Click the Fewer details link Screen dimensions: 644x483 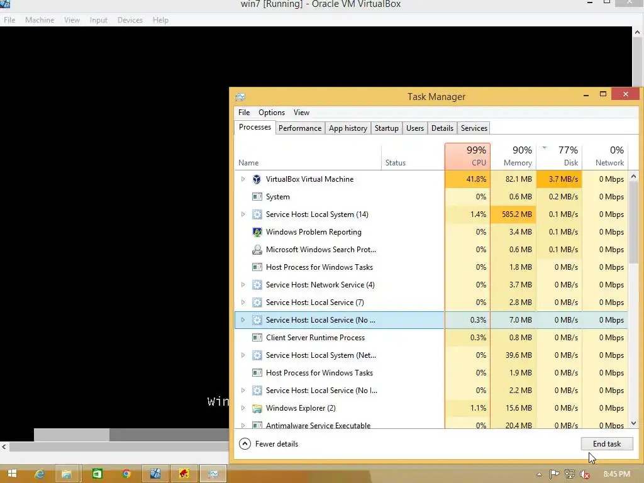277,444
